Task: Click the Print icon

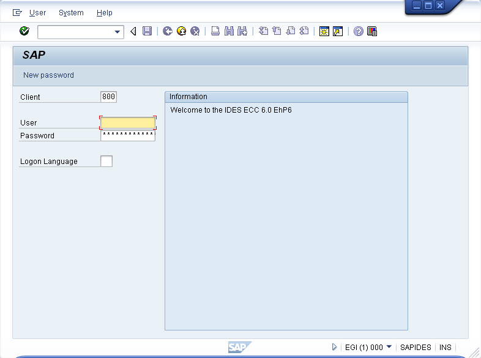Action: 215,31
